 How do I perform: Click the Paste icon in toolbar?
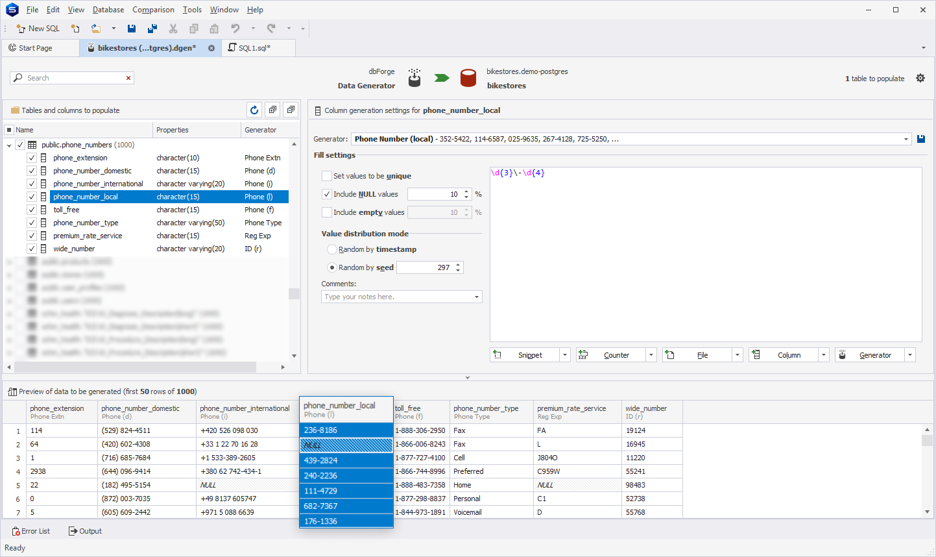pyautogui.click(x=214, y=29)
